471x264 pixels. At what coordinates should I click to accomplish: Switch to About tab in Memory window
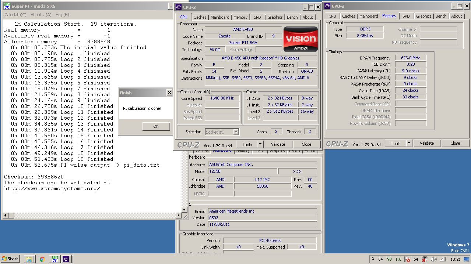coord(457,16)
